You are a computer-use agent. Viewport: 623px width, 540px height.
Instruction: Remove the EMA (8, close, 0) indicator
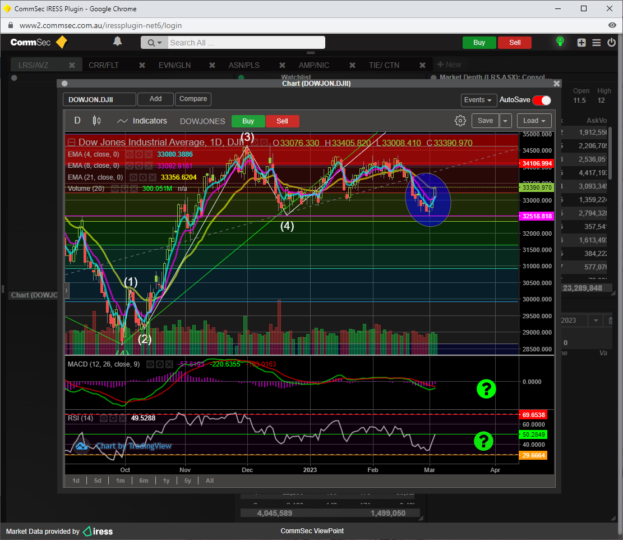148,166
